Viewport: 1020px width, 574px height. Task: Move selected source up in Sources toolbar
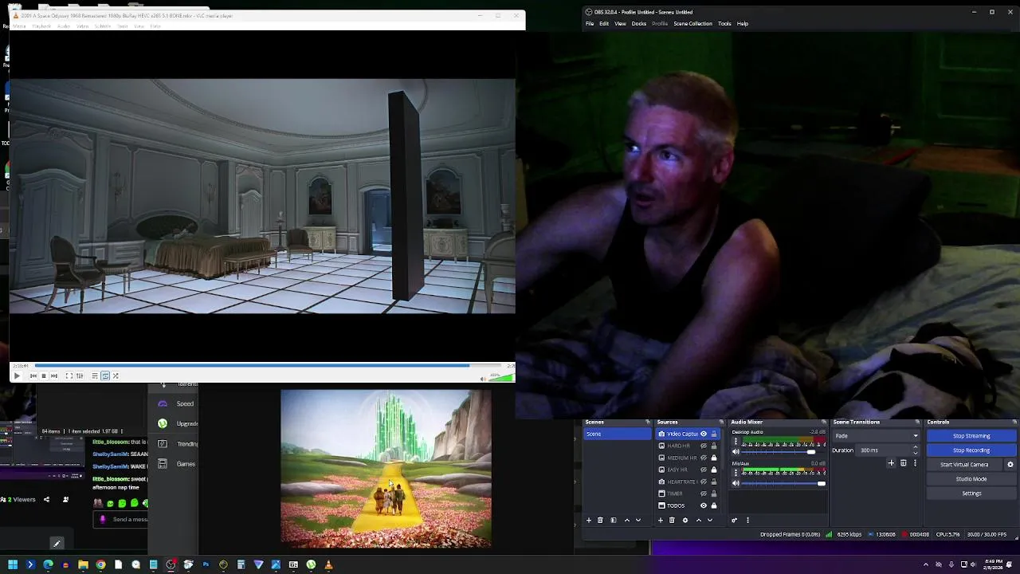[x=699, y=521]
